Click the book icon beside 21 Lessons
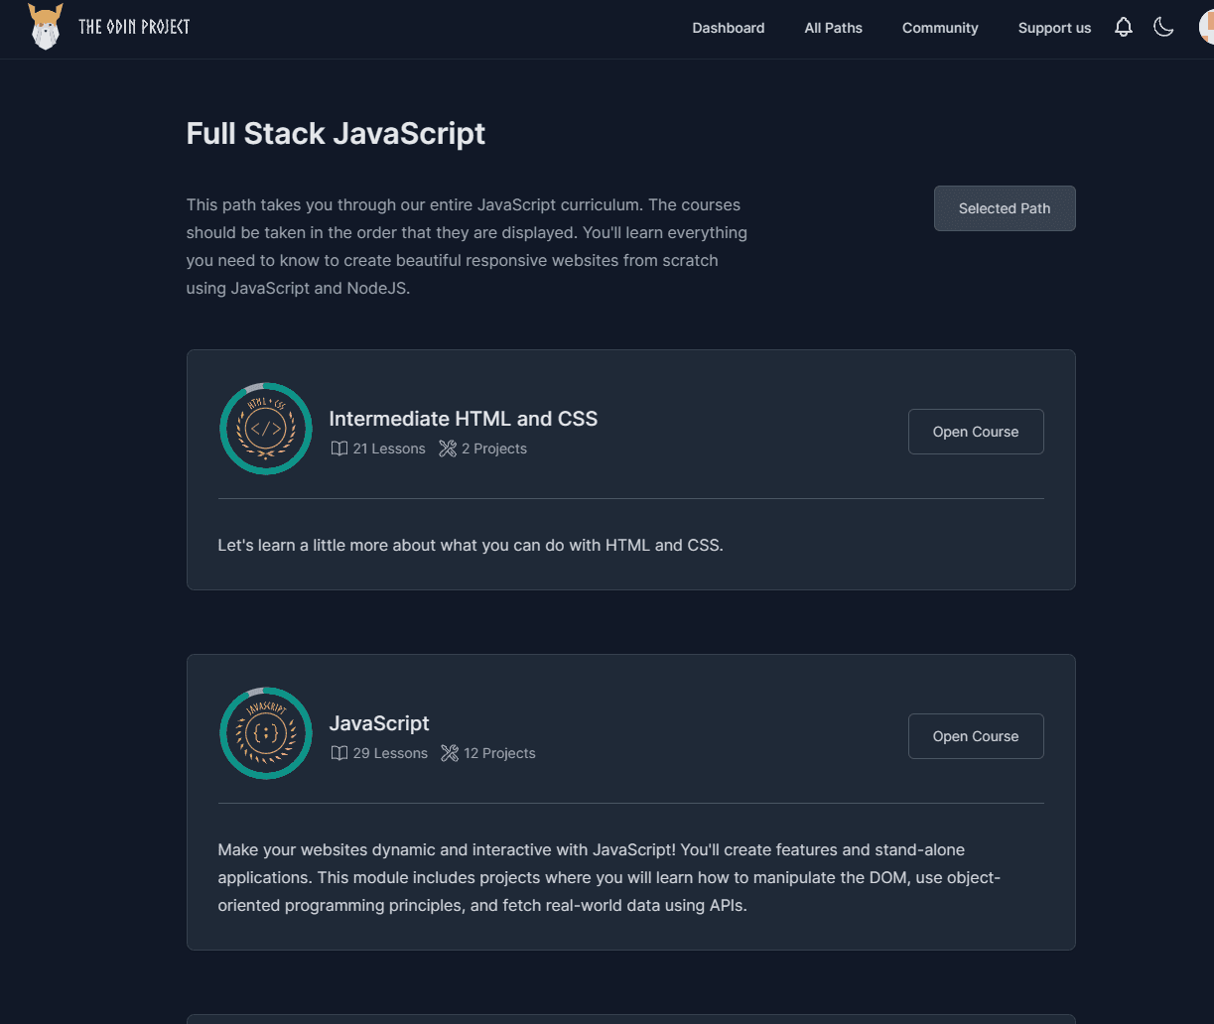This screenshot has height=1024, width=1214. point(339,448)
